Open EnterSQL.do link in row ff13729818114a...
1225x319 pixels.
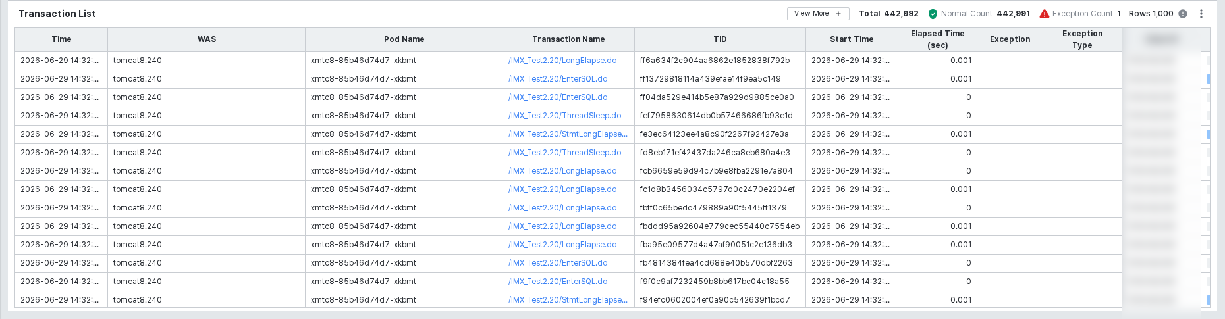558,79
